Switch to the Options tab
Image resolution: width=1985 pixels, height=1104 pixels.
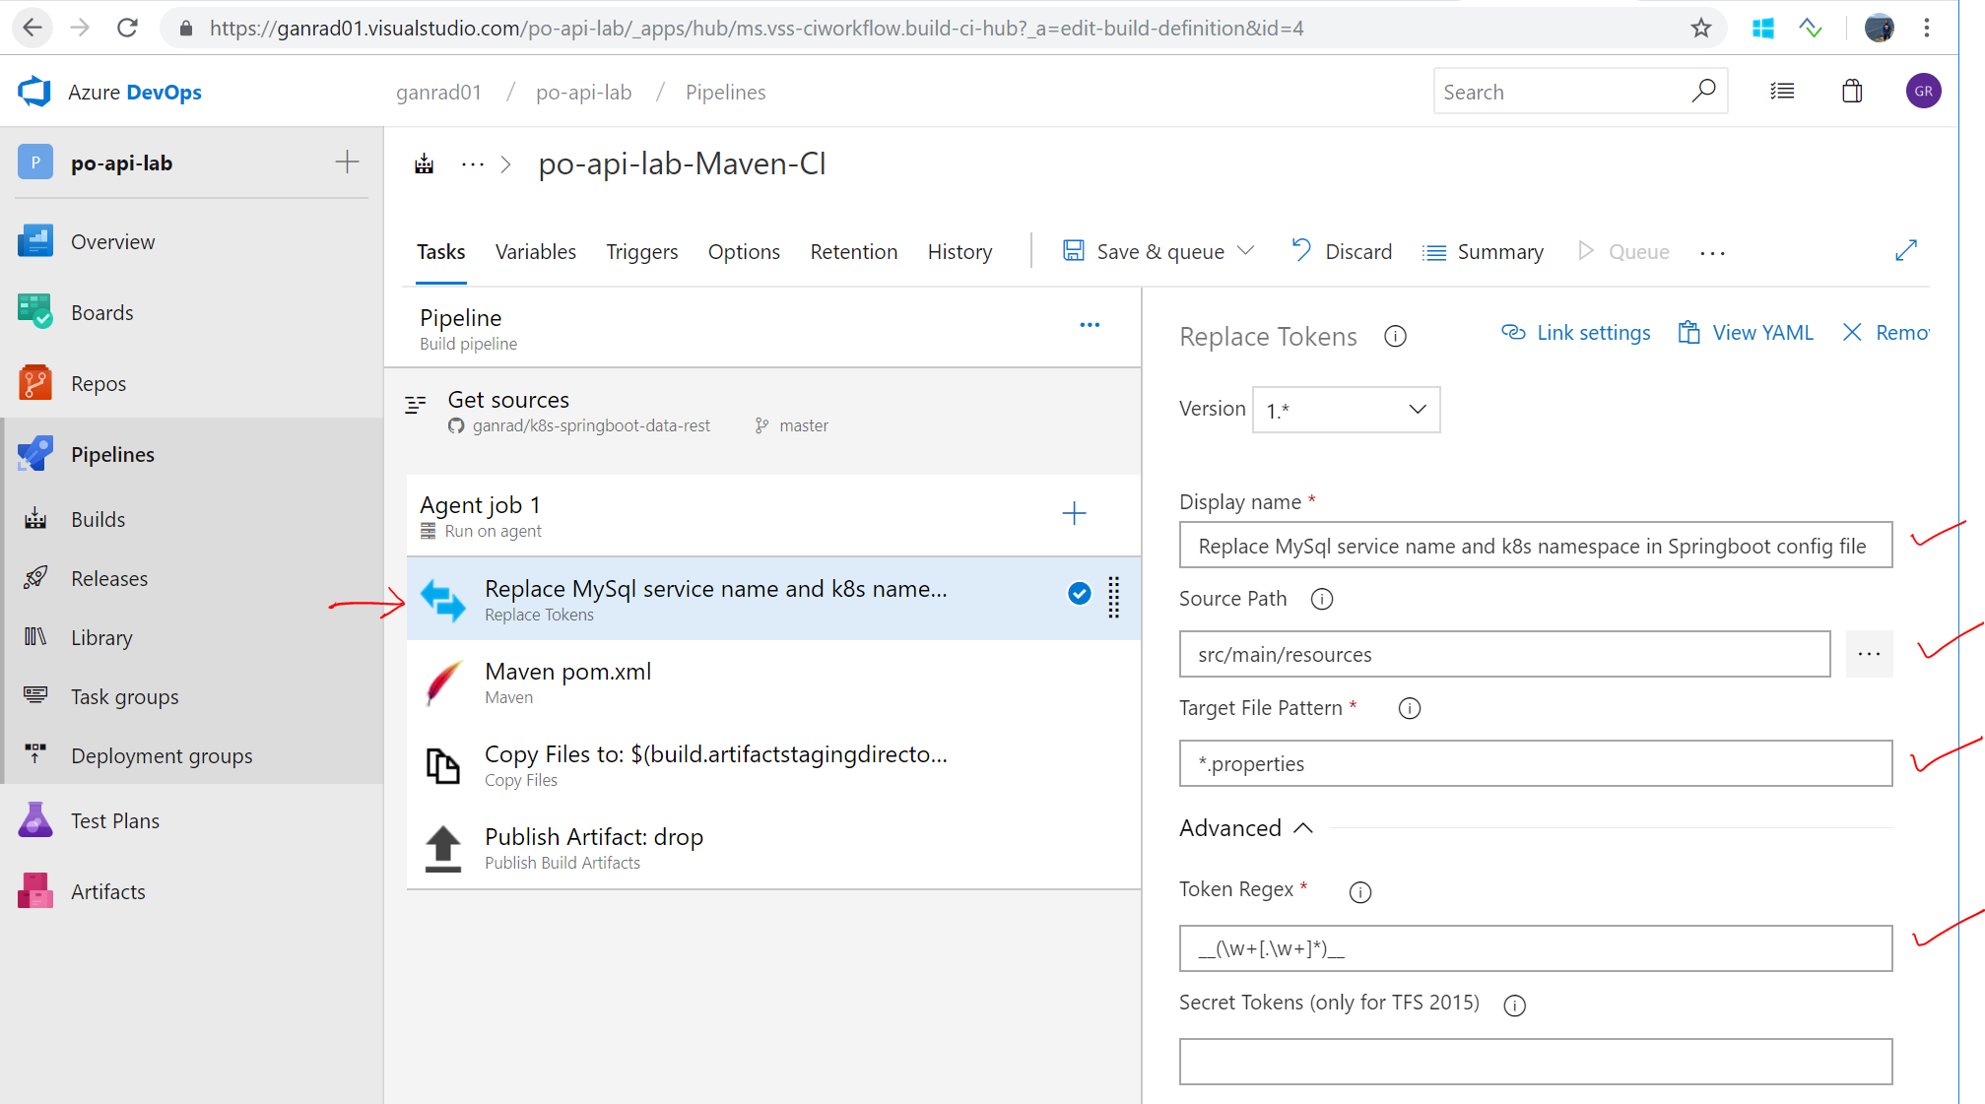pyautogui.click(x=744, y=251)
